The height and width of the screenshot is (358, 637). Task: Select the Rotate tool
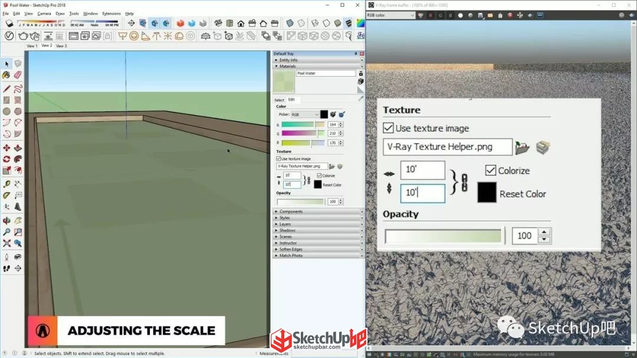click(x=6, y=160)
